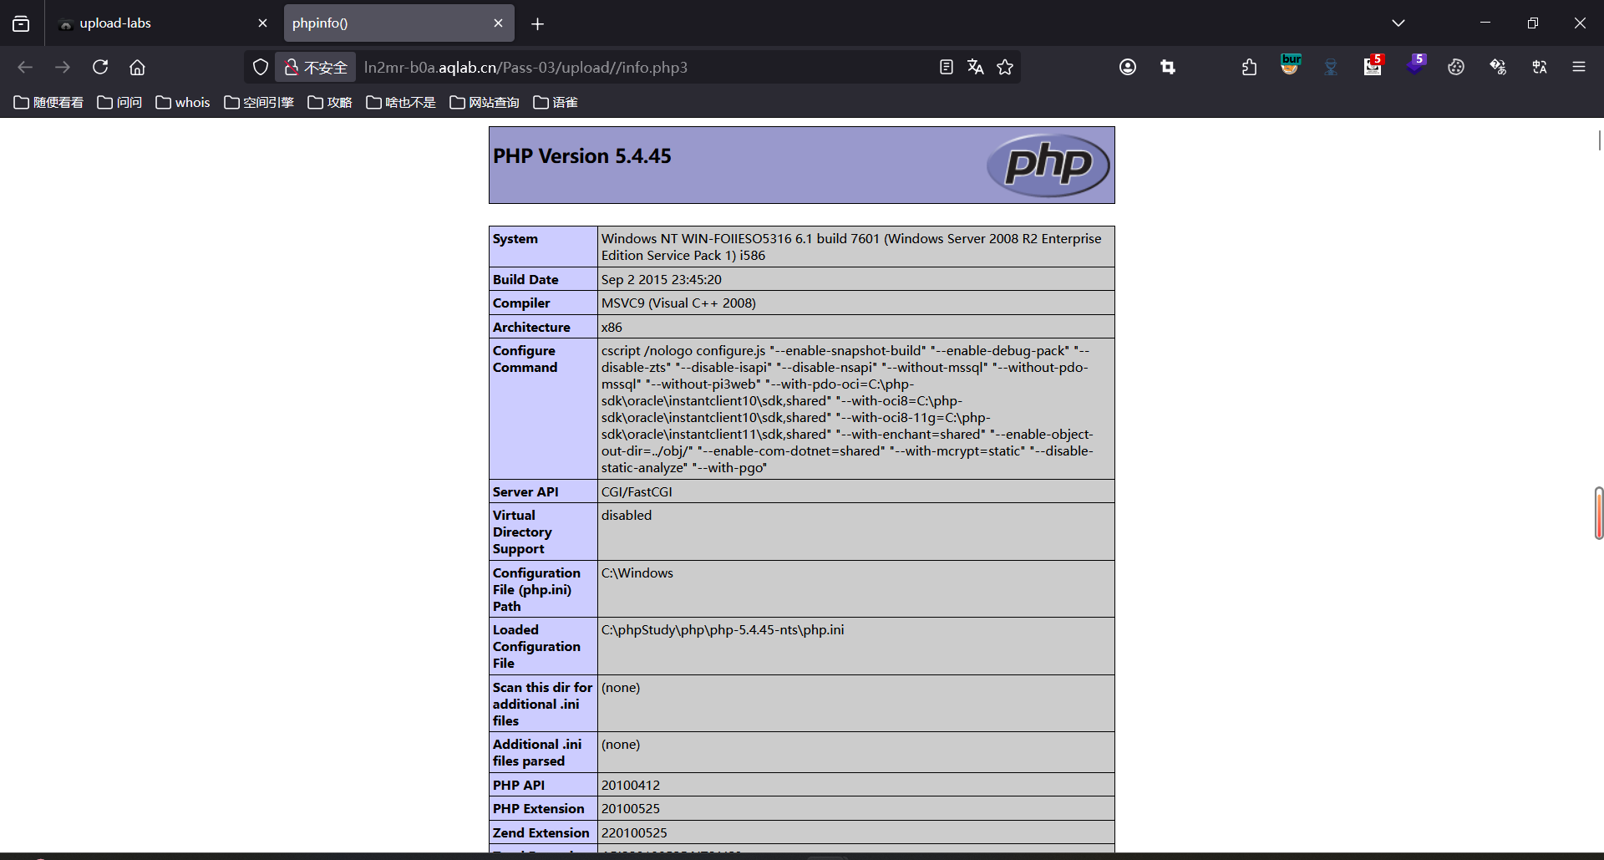Click inside the address bar URL
The height and width of the screenshot is (860, 1604).
(x=585, y=67)
